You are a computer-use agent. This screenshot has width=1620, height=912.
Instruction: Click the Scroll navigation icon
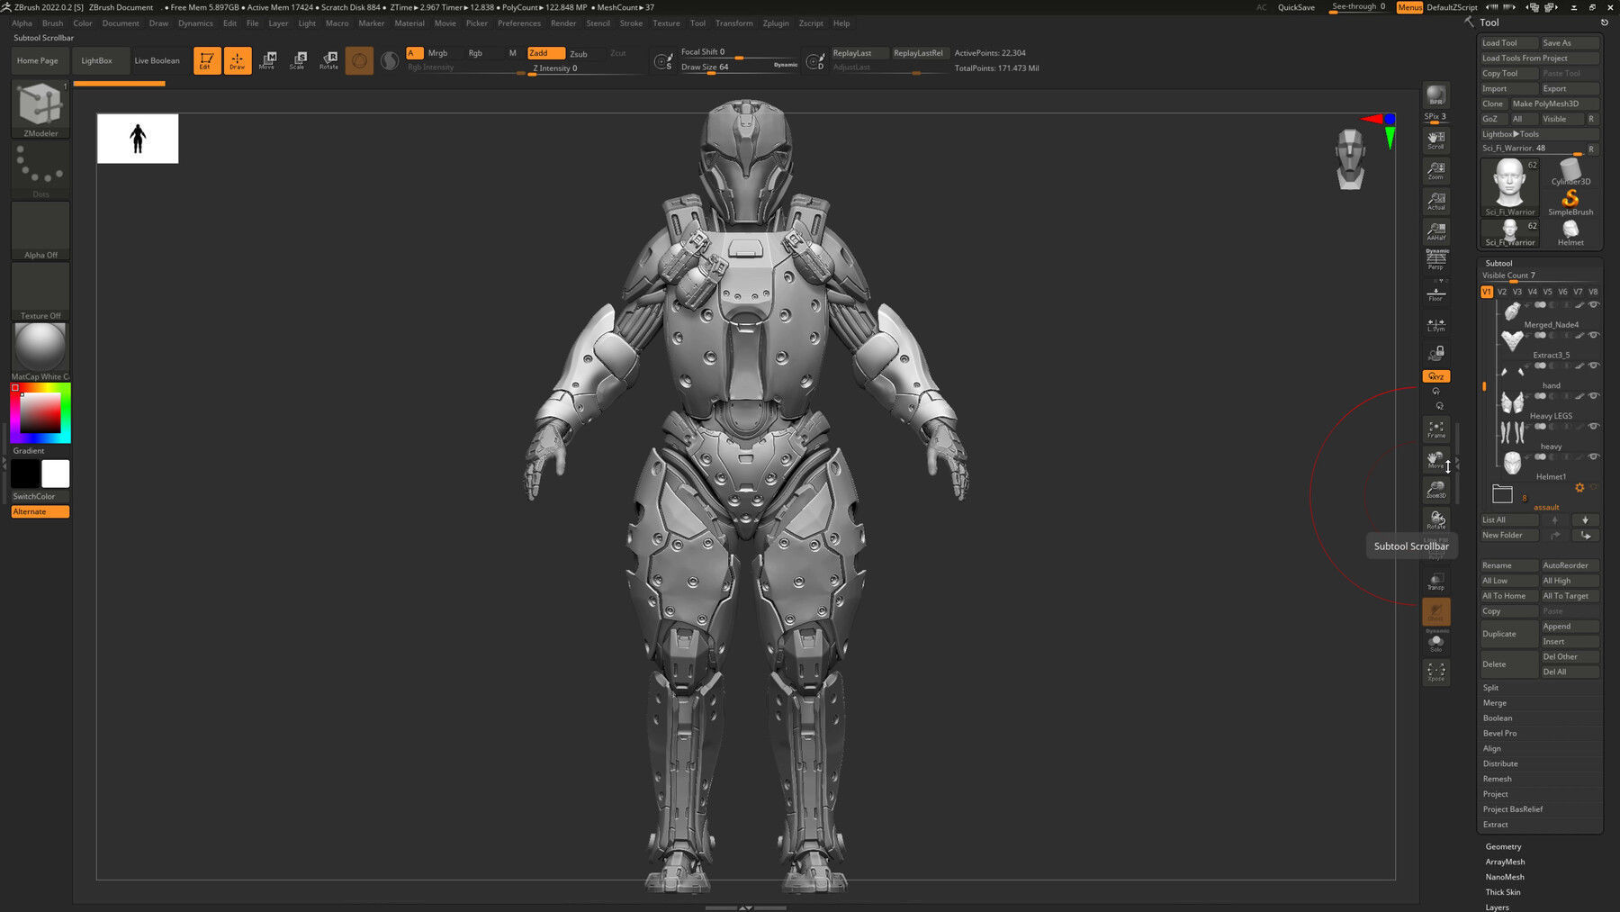point(1436,140)
